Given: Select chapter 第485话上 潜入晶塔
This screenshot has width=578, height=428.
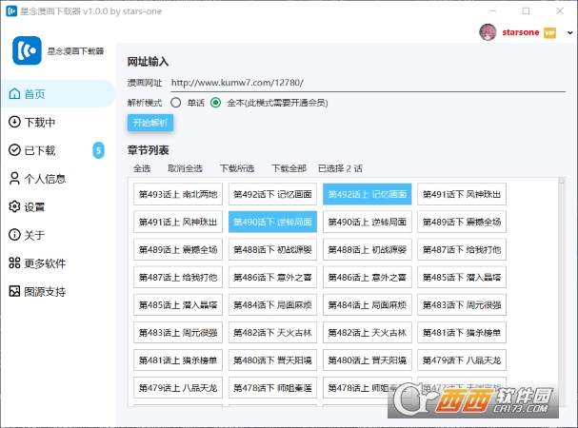Looking at the screenshot, I should tap(178, 304).
